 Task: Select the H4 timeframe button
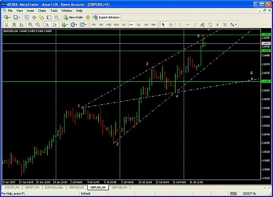coord(131,25)
